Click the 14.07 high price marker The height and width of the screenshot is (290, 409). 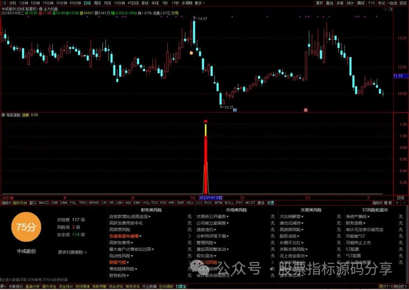tap(202, 19)
